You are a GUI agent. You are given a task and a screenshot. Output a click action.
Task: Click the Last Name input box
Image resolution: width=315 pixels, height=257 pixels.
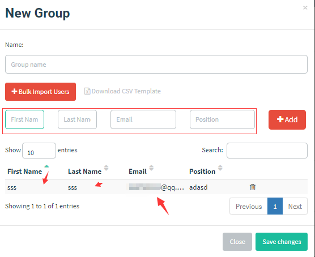pos(78,119)
